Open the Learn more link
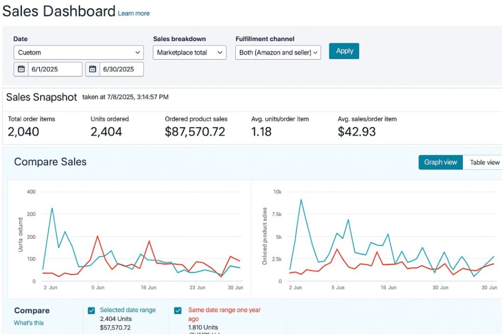Viewport: 502px width, 334px height. 134,13
